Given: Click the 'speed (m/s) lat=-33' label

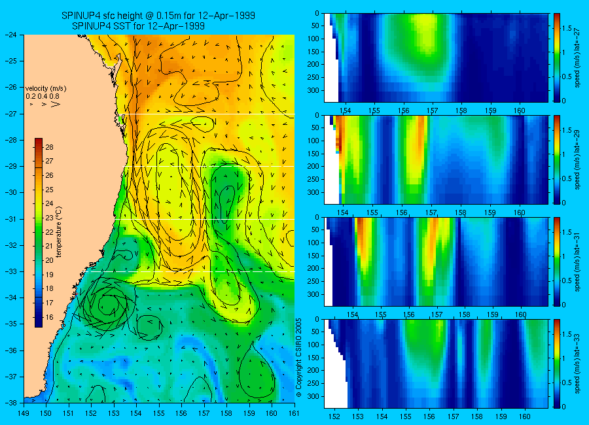Looking at the screenshot, I should (x=578, y=364).
